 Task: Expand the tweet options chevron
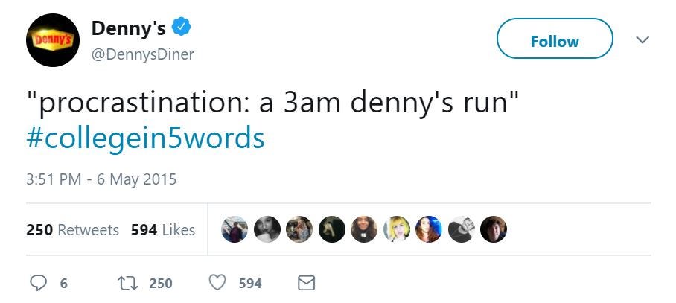(x=642, y=39)
